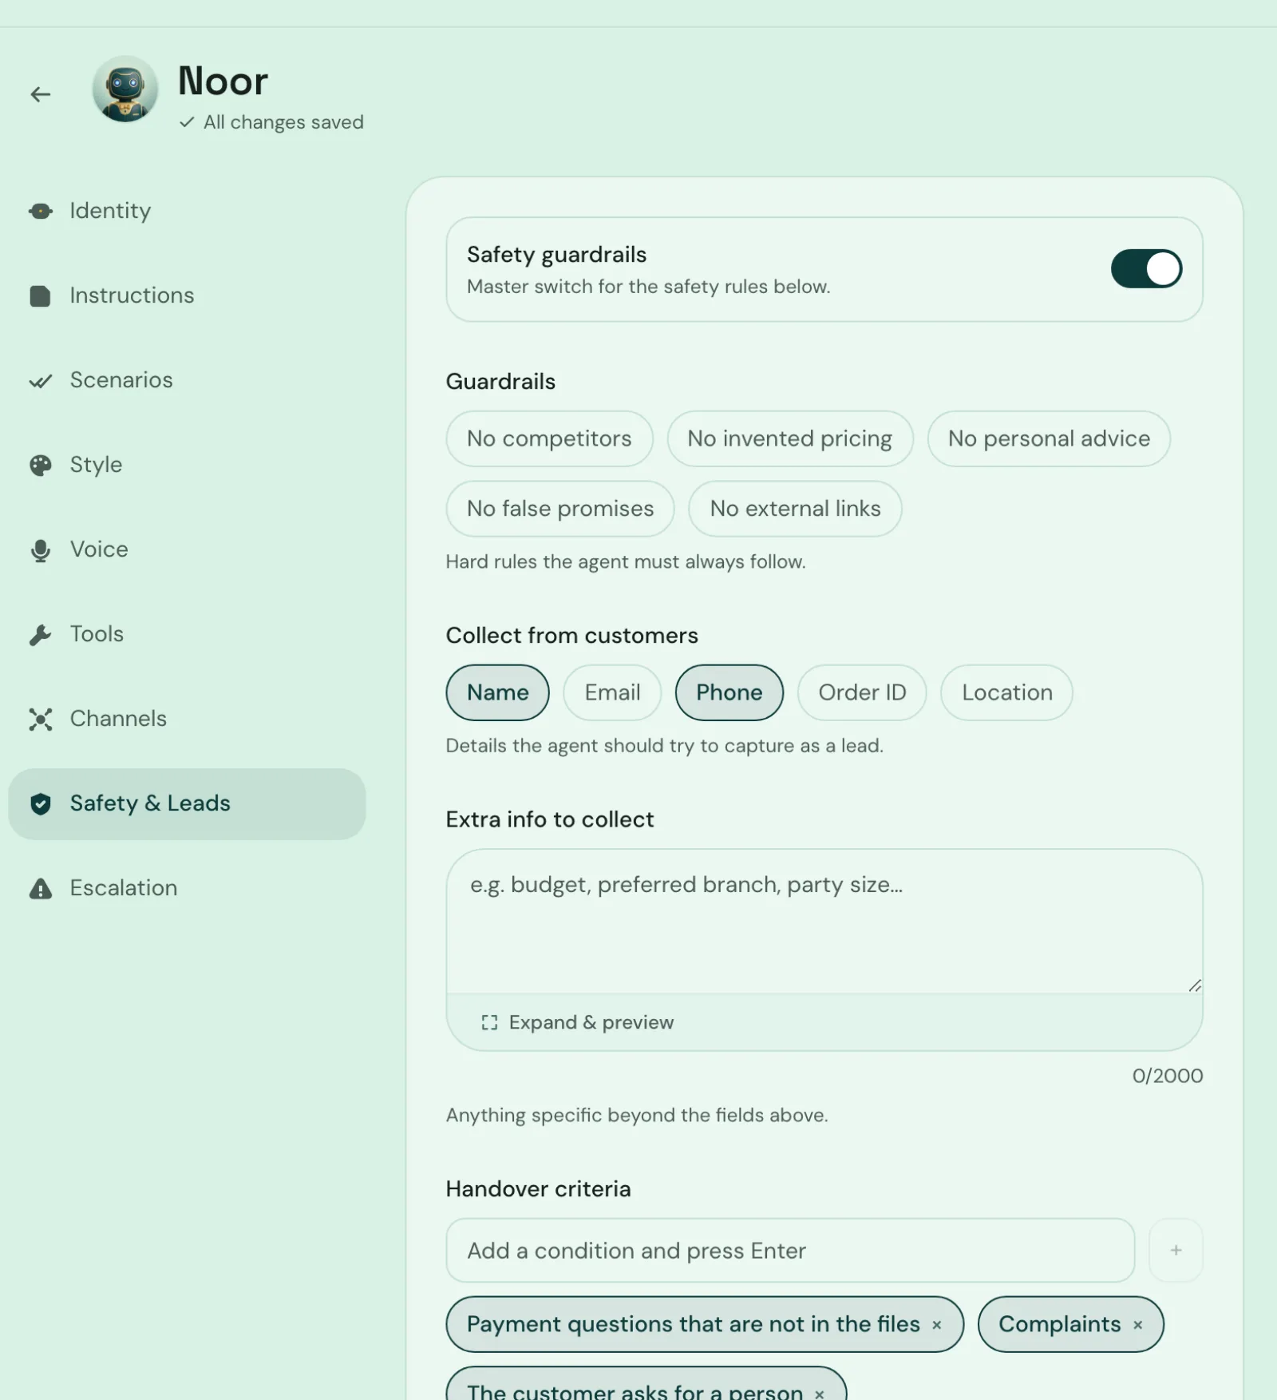The width and height of the screenshot is (1277, 1400).
Task: Enable the No invented pricing guardrail
Action: tap(790, 438)
